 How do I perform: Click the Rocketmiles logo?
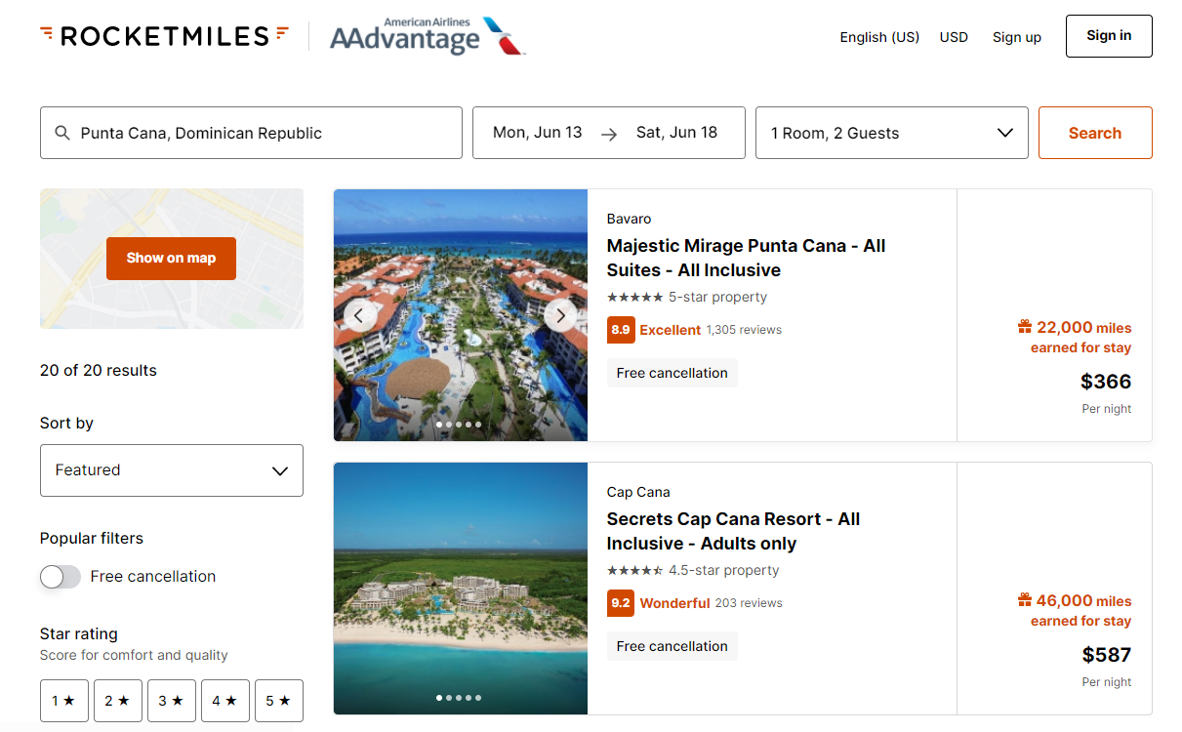coord(163,35)
